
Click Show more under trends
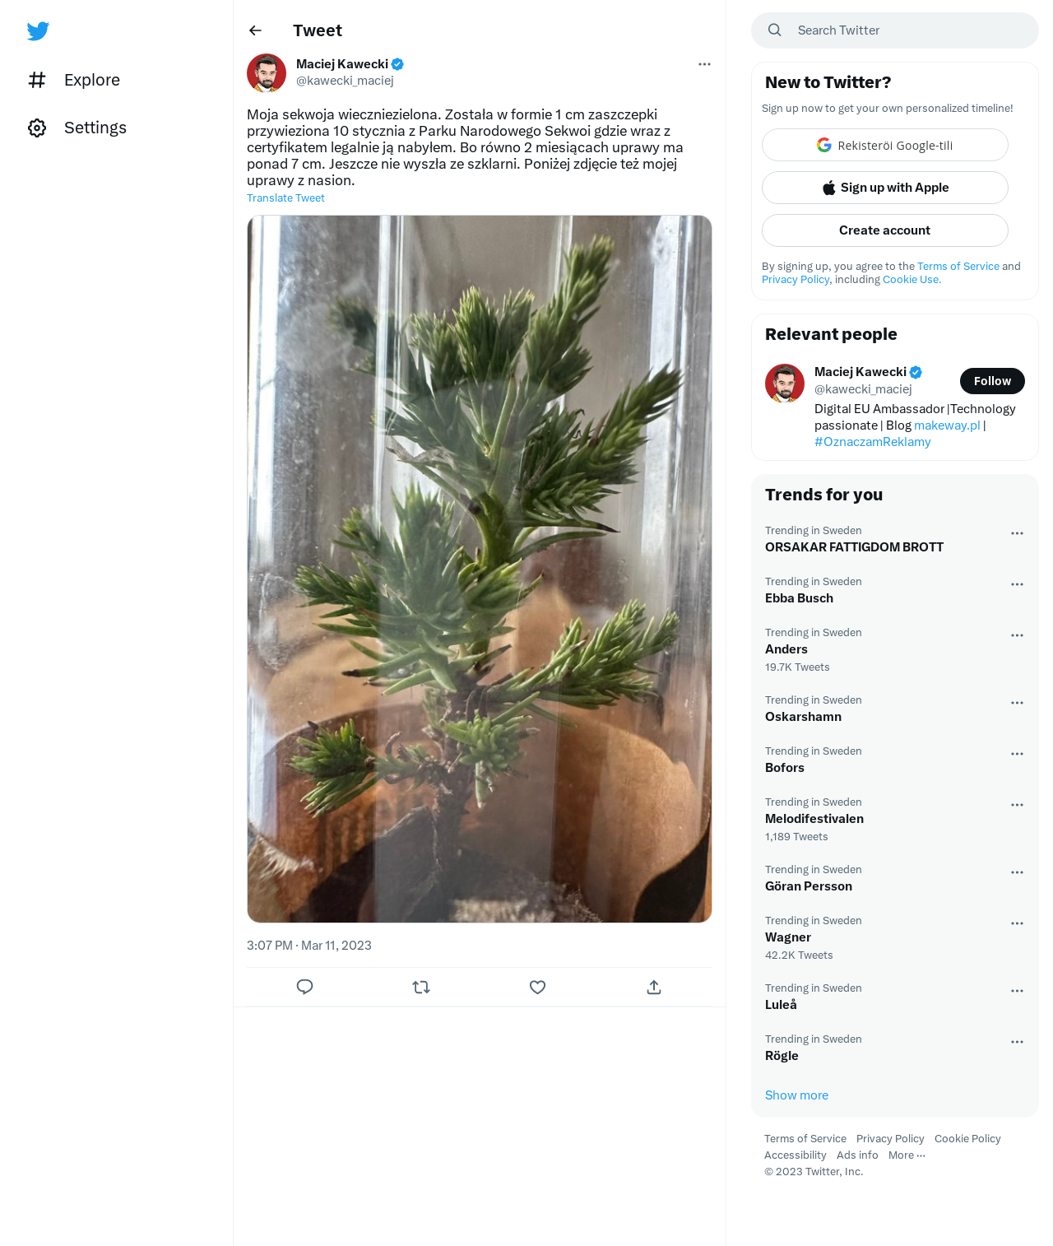coord(796,1095)
